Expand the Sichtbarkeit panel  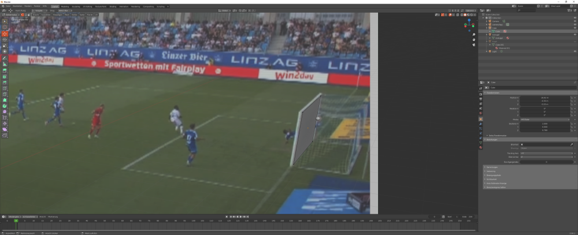point(491,179)
